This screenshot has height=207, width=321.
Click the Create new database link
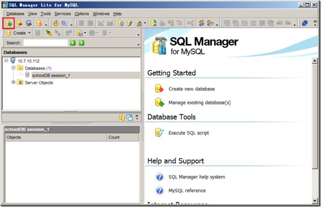pos(192,89)
